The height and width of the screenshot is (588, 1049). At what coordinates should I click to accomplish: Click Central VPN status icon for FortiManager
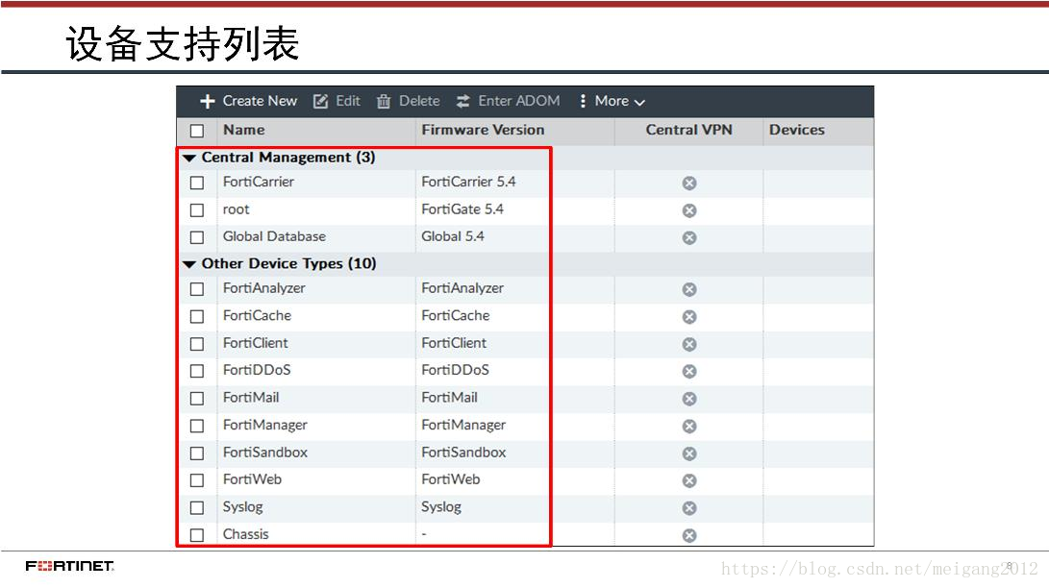pos(689,427)
